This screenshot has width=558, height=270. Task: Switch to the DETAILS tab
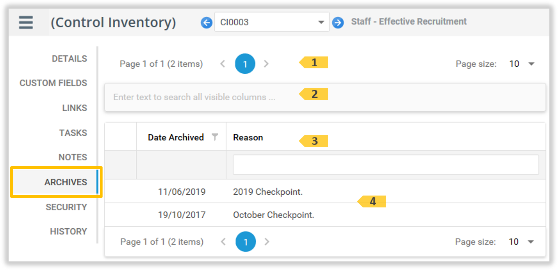click(69, 59)
